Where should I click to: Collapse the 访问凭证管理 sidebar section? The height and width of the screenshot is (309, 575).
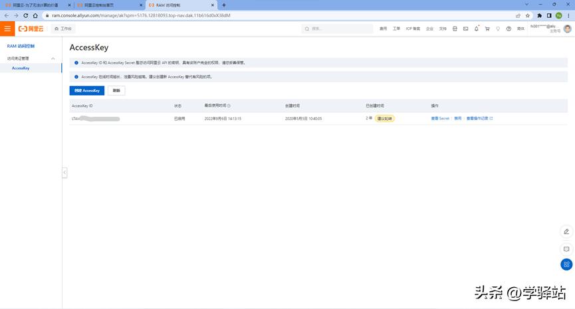coord(53,58)
